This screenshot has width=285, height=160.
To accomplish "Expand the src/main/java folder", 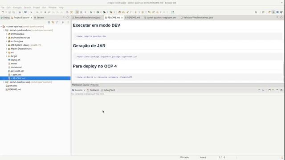I will coord(6,34).
